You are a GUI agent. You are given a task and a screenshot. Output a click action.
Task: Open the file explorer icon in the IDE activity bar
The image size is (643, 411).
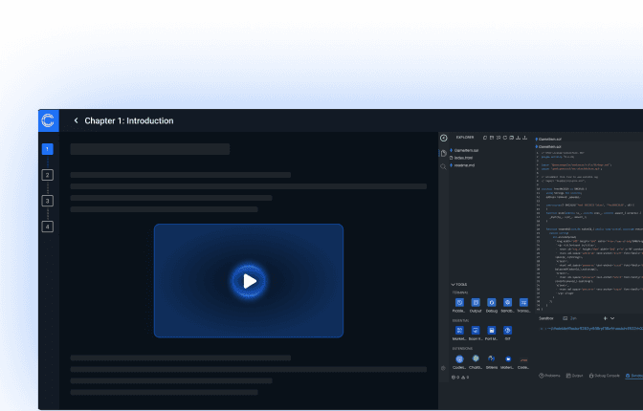[x=443, y=153]
